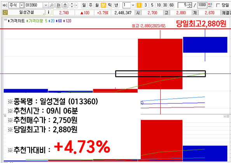Click the stock info 'i' icon
Image resolution: width=231 pixels, height=163 pixels.
pyautogui.click(x=49, y=12)
